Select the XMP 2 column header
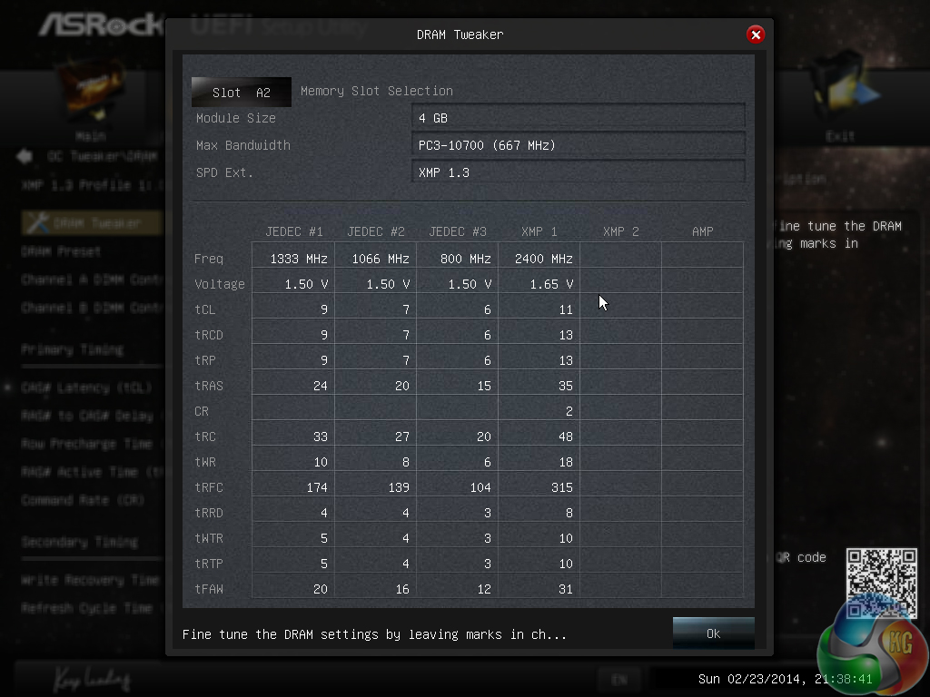The image size is (930, 697). point(621,231)
